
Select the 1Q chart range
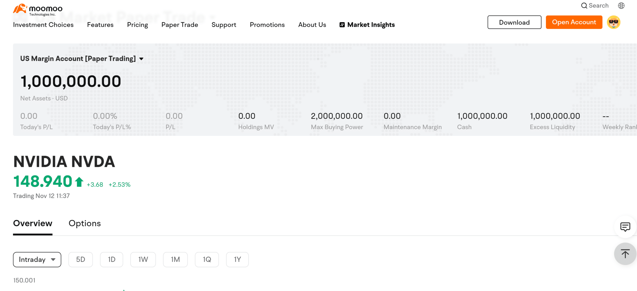(x=207, y=259)
